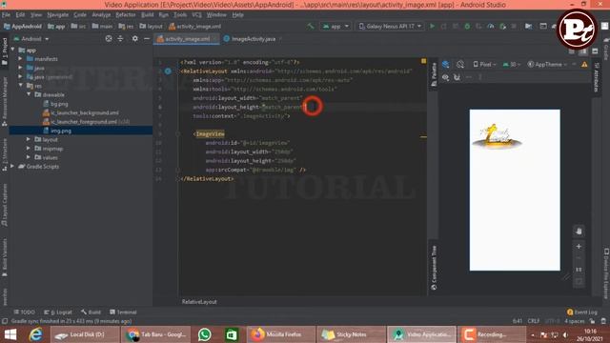The width and height of the screenshot is (610, 343).
Task: Toggle the autoconnect magnet icon
Action: [x=457, y=77]
